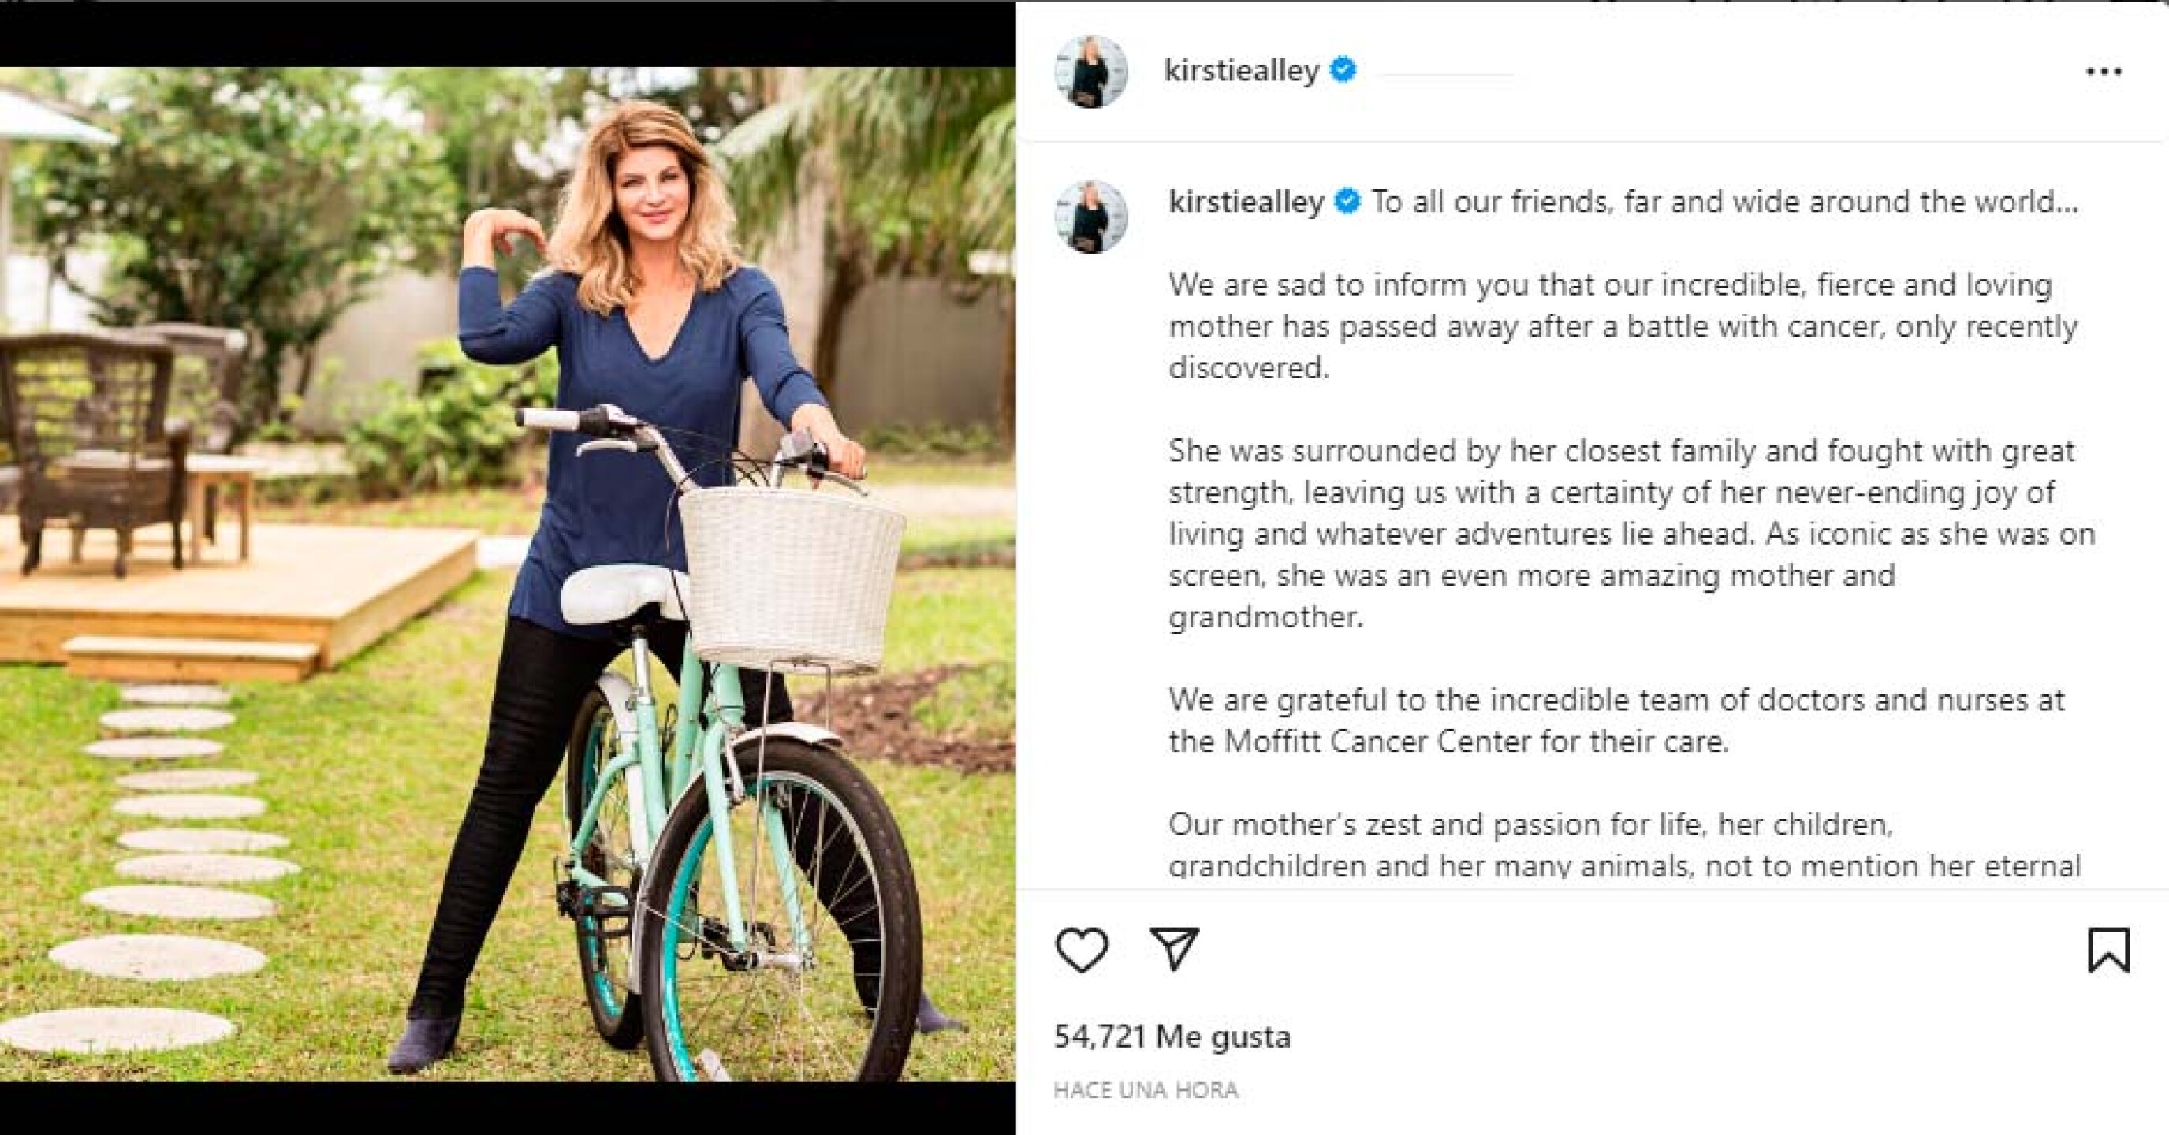Like the post with the heart icon
The image size is (2169, 1135).
(x=1081, y=950)
